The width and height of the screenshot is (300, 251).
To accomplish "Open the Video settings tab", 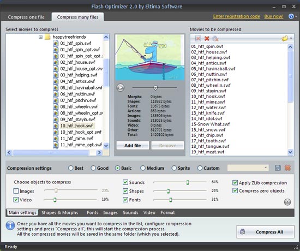I will [149, 212].
